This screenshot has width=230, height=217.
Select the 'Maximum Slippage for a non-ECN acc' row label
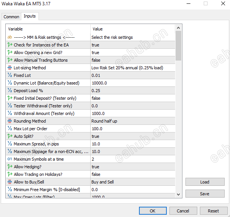tap(51, 152)
